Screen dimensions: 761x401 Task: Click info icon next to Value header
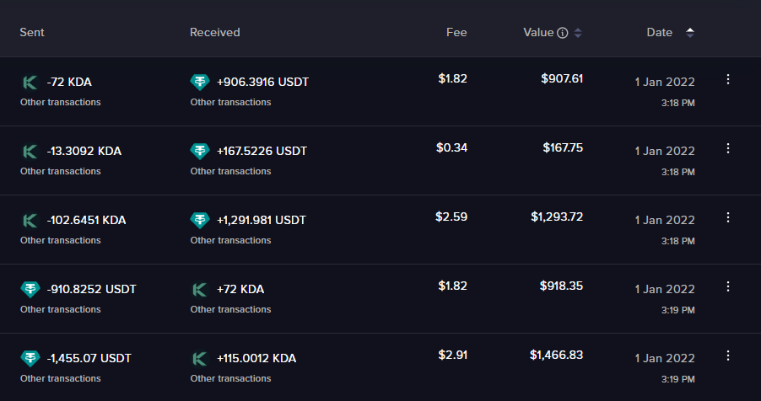[x=562, y=33]
